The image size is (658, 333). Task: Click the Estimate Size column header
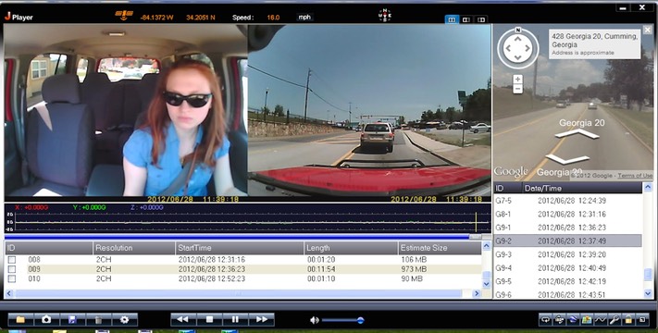440,248
